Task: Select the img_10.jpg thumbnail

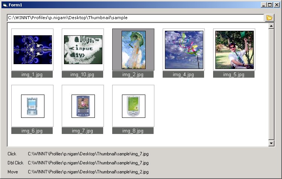Action: (x=83, y=50)
